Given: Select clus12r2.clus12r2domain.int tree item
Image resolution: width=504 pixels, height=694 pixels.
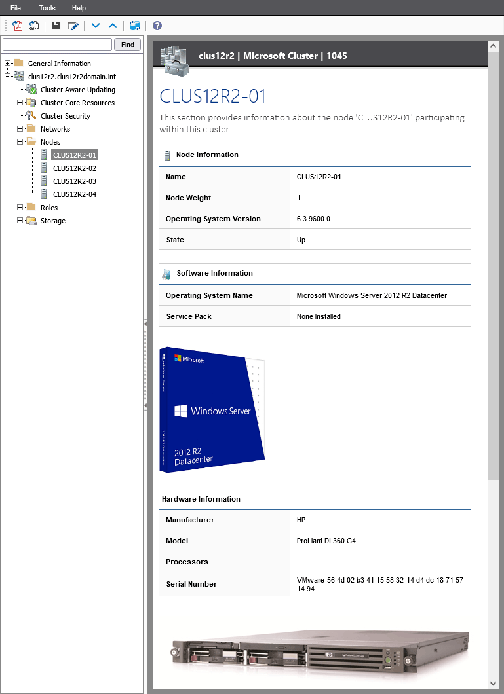Looking at the screenshot, I should (72, 77).
